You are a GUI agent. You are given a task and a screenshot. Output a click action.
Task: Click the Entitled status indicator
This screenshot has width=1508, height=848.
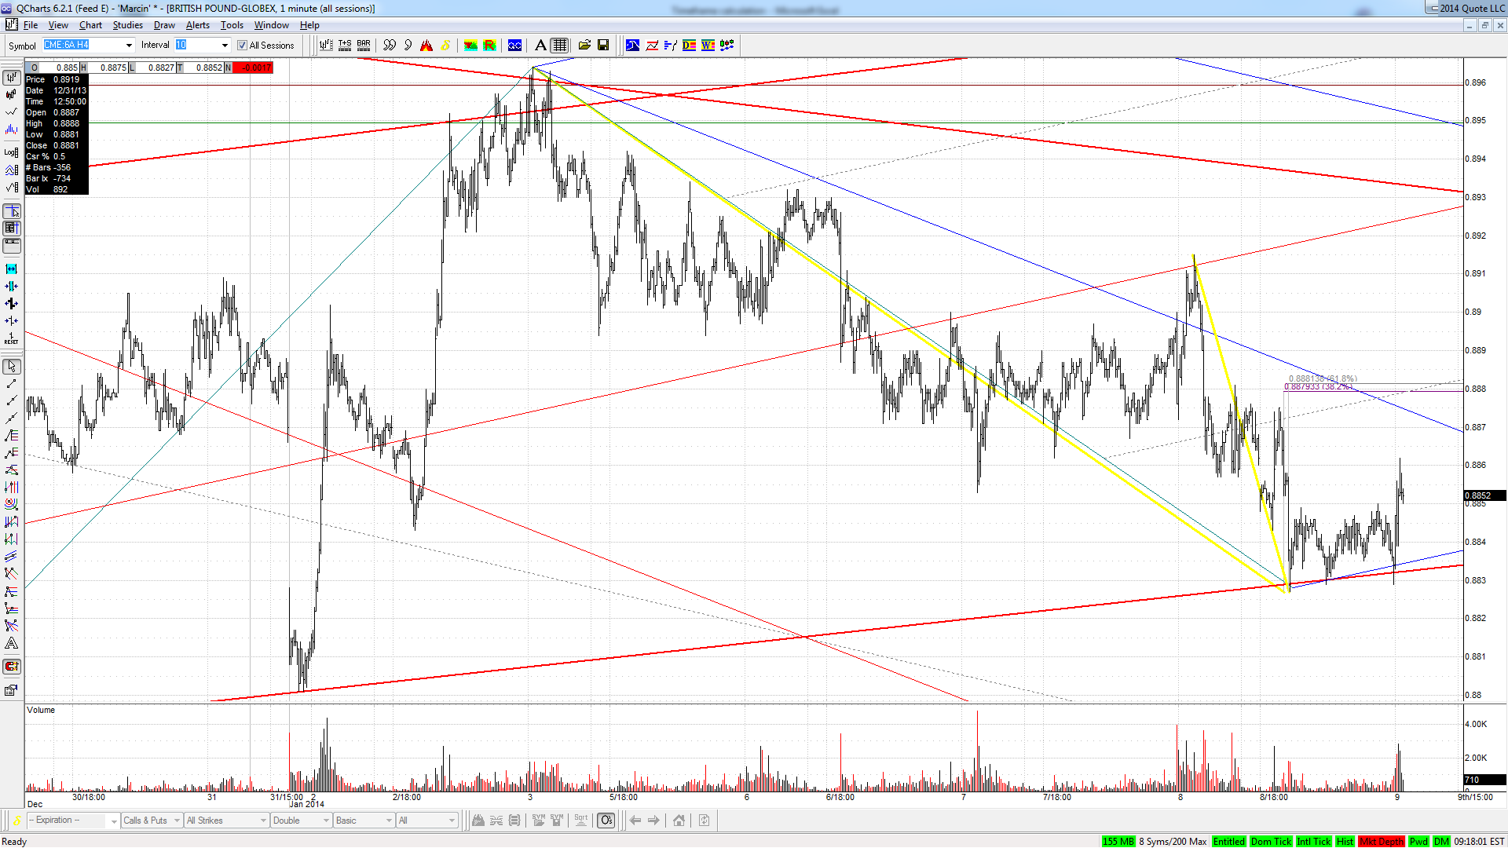(x=1229, y=841)
